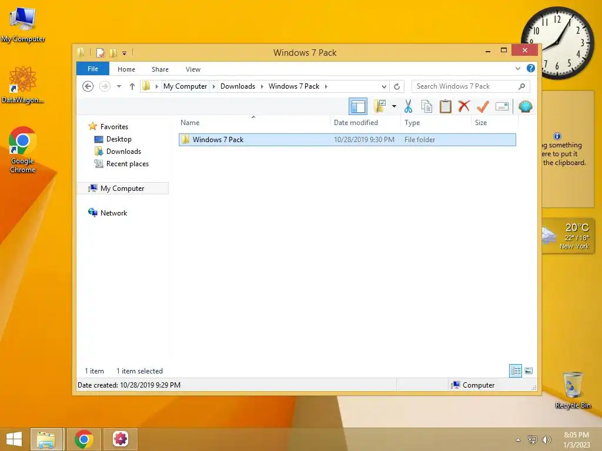This screenshot has height=451, width=602.
Task: Click the orange checkmark properties icon
Action: click(x=483, y=106)
